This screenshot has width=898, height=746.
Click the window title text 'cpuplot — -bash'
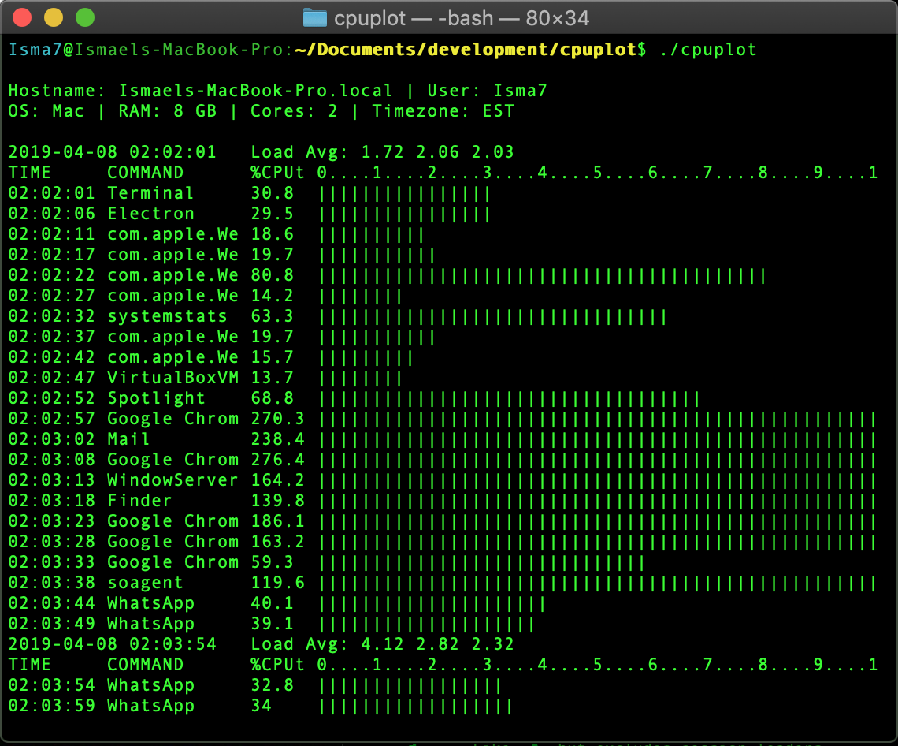(461, 17)
